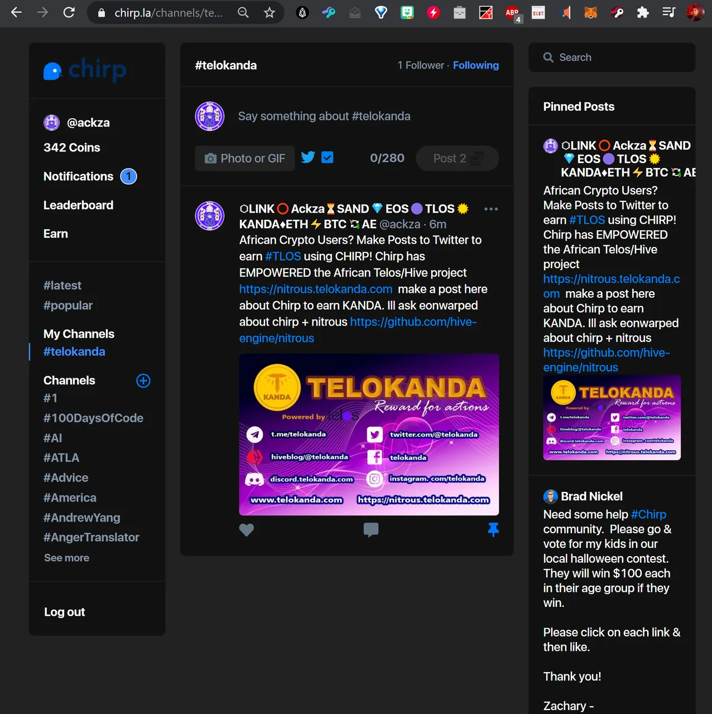Screen dimensions: 712x714
Task: Click the 1 Follower count
Action: click(421, 65)
